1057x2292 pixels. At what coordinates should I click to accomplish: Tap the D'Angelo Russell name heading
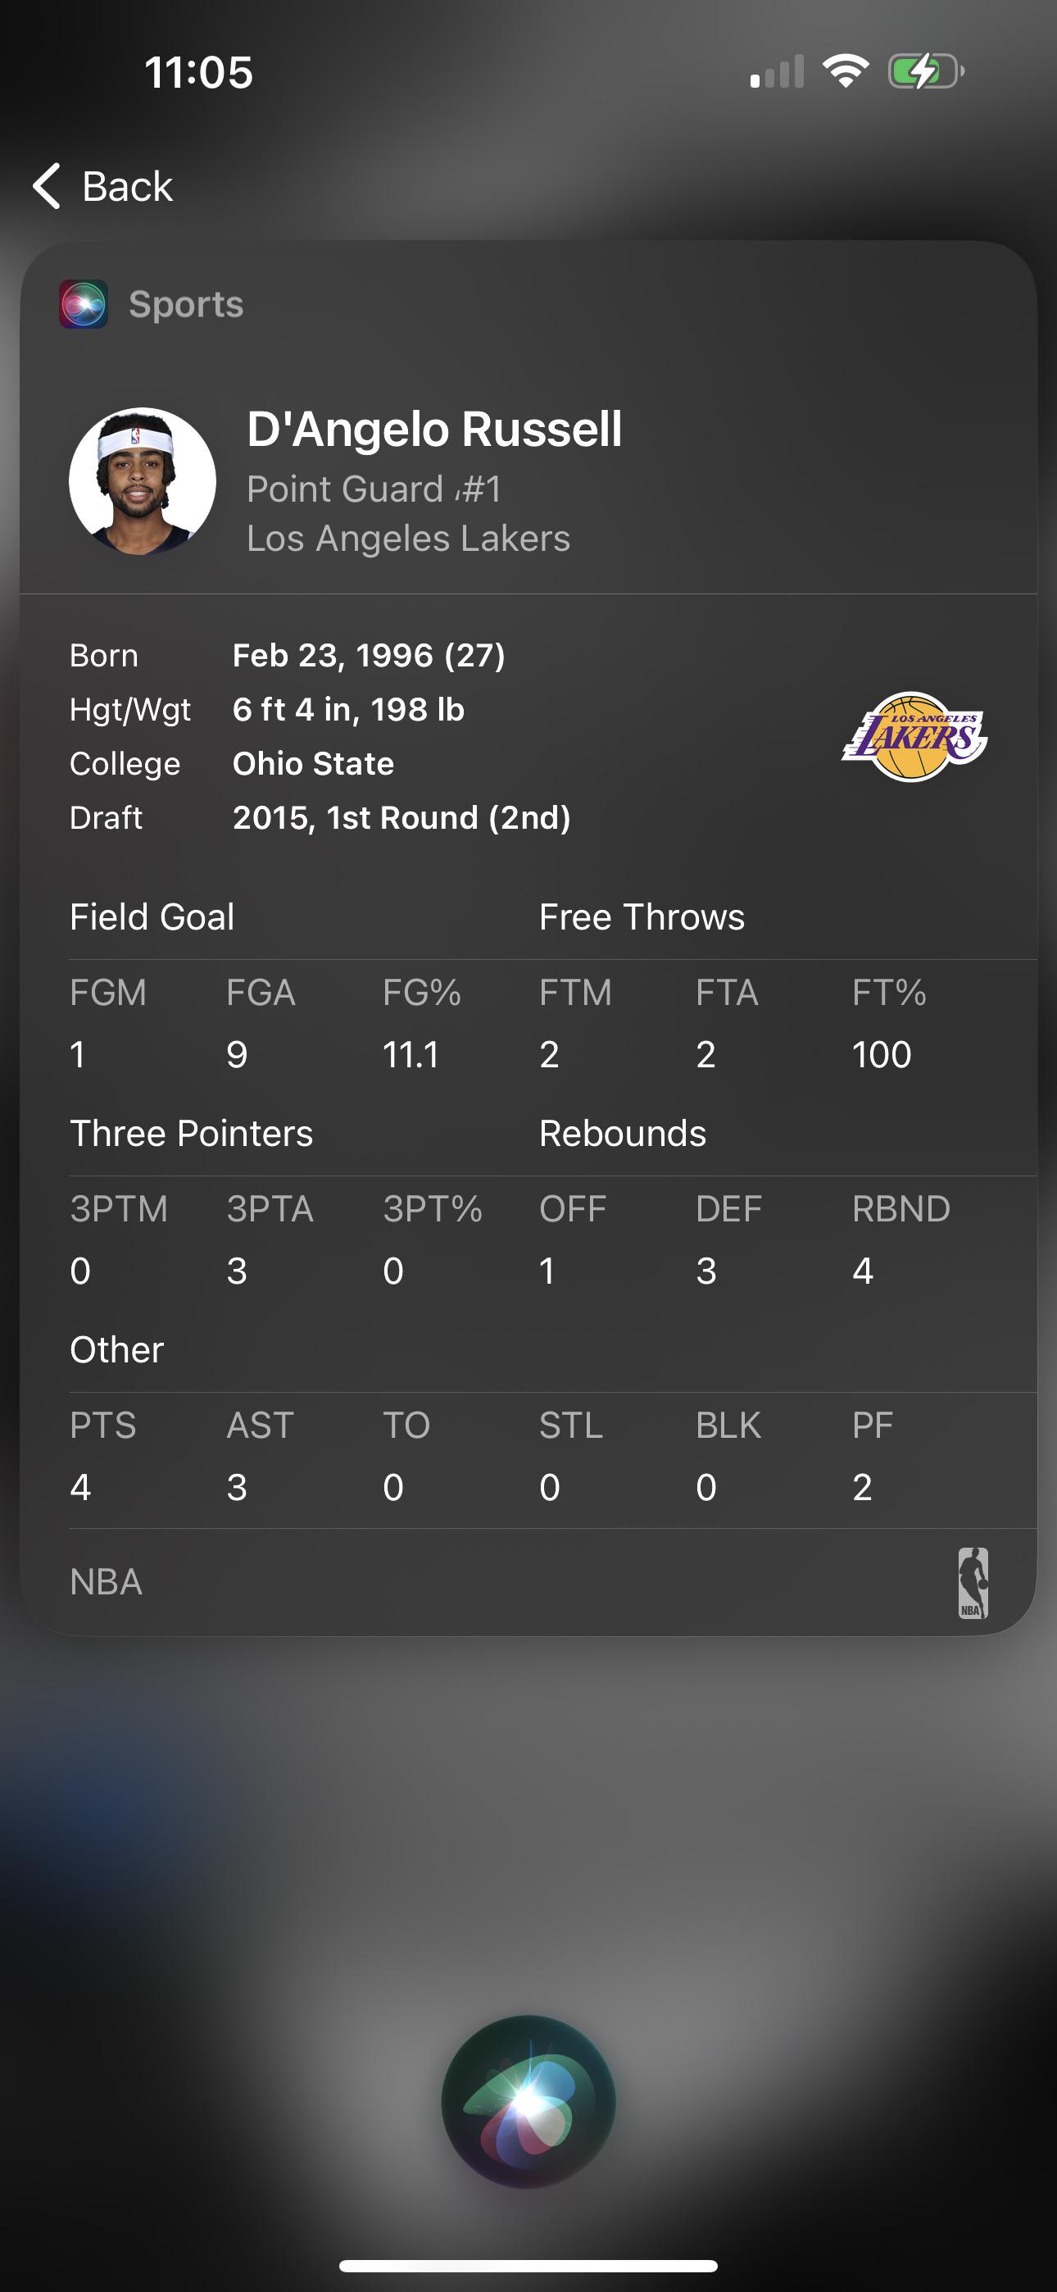click(x=434, y=430)
